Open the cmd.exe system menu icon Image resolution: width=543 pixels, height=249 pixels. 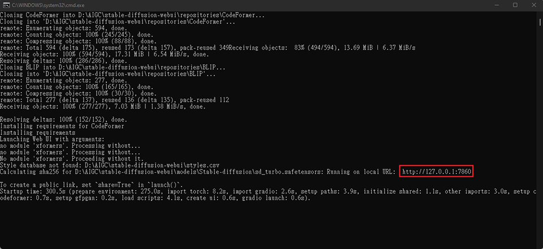point(6,5)
